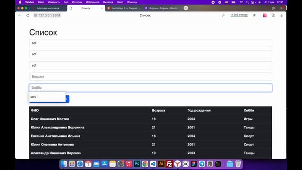Click the Список page heading
The height and width of the screenshot is (170, 302).
[43, 33]
